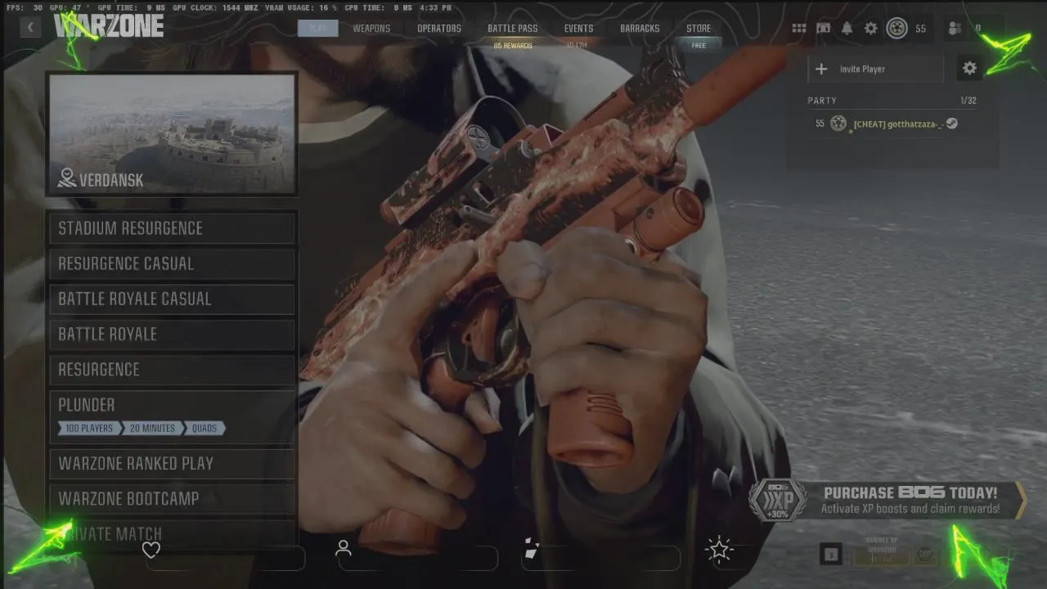1047x589 pixels.
Task: Click the cards icon in bottom bar
Action: (531, 549)
